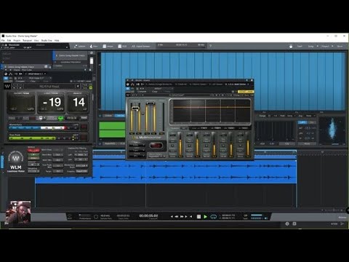349x262 pixels.
Task: Click the green Play transport button
Action: 205,217
